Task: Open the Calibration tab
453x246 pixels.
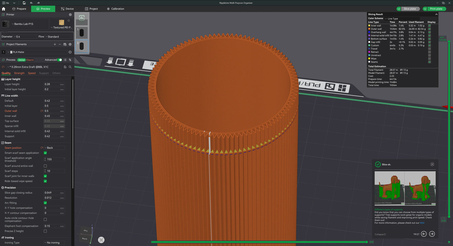Action: (x=115, y=9)
